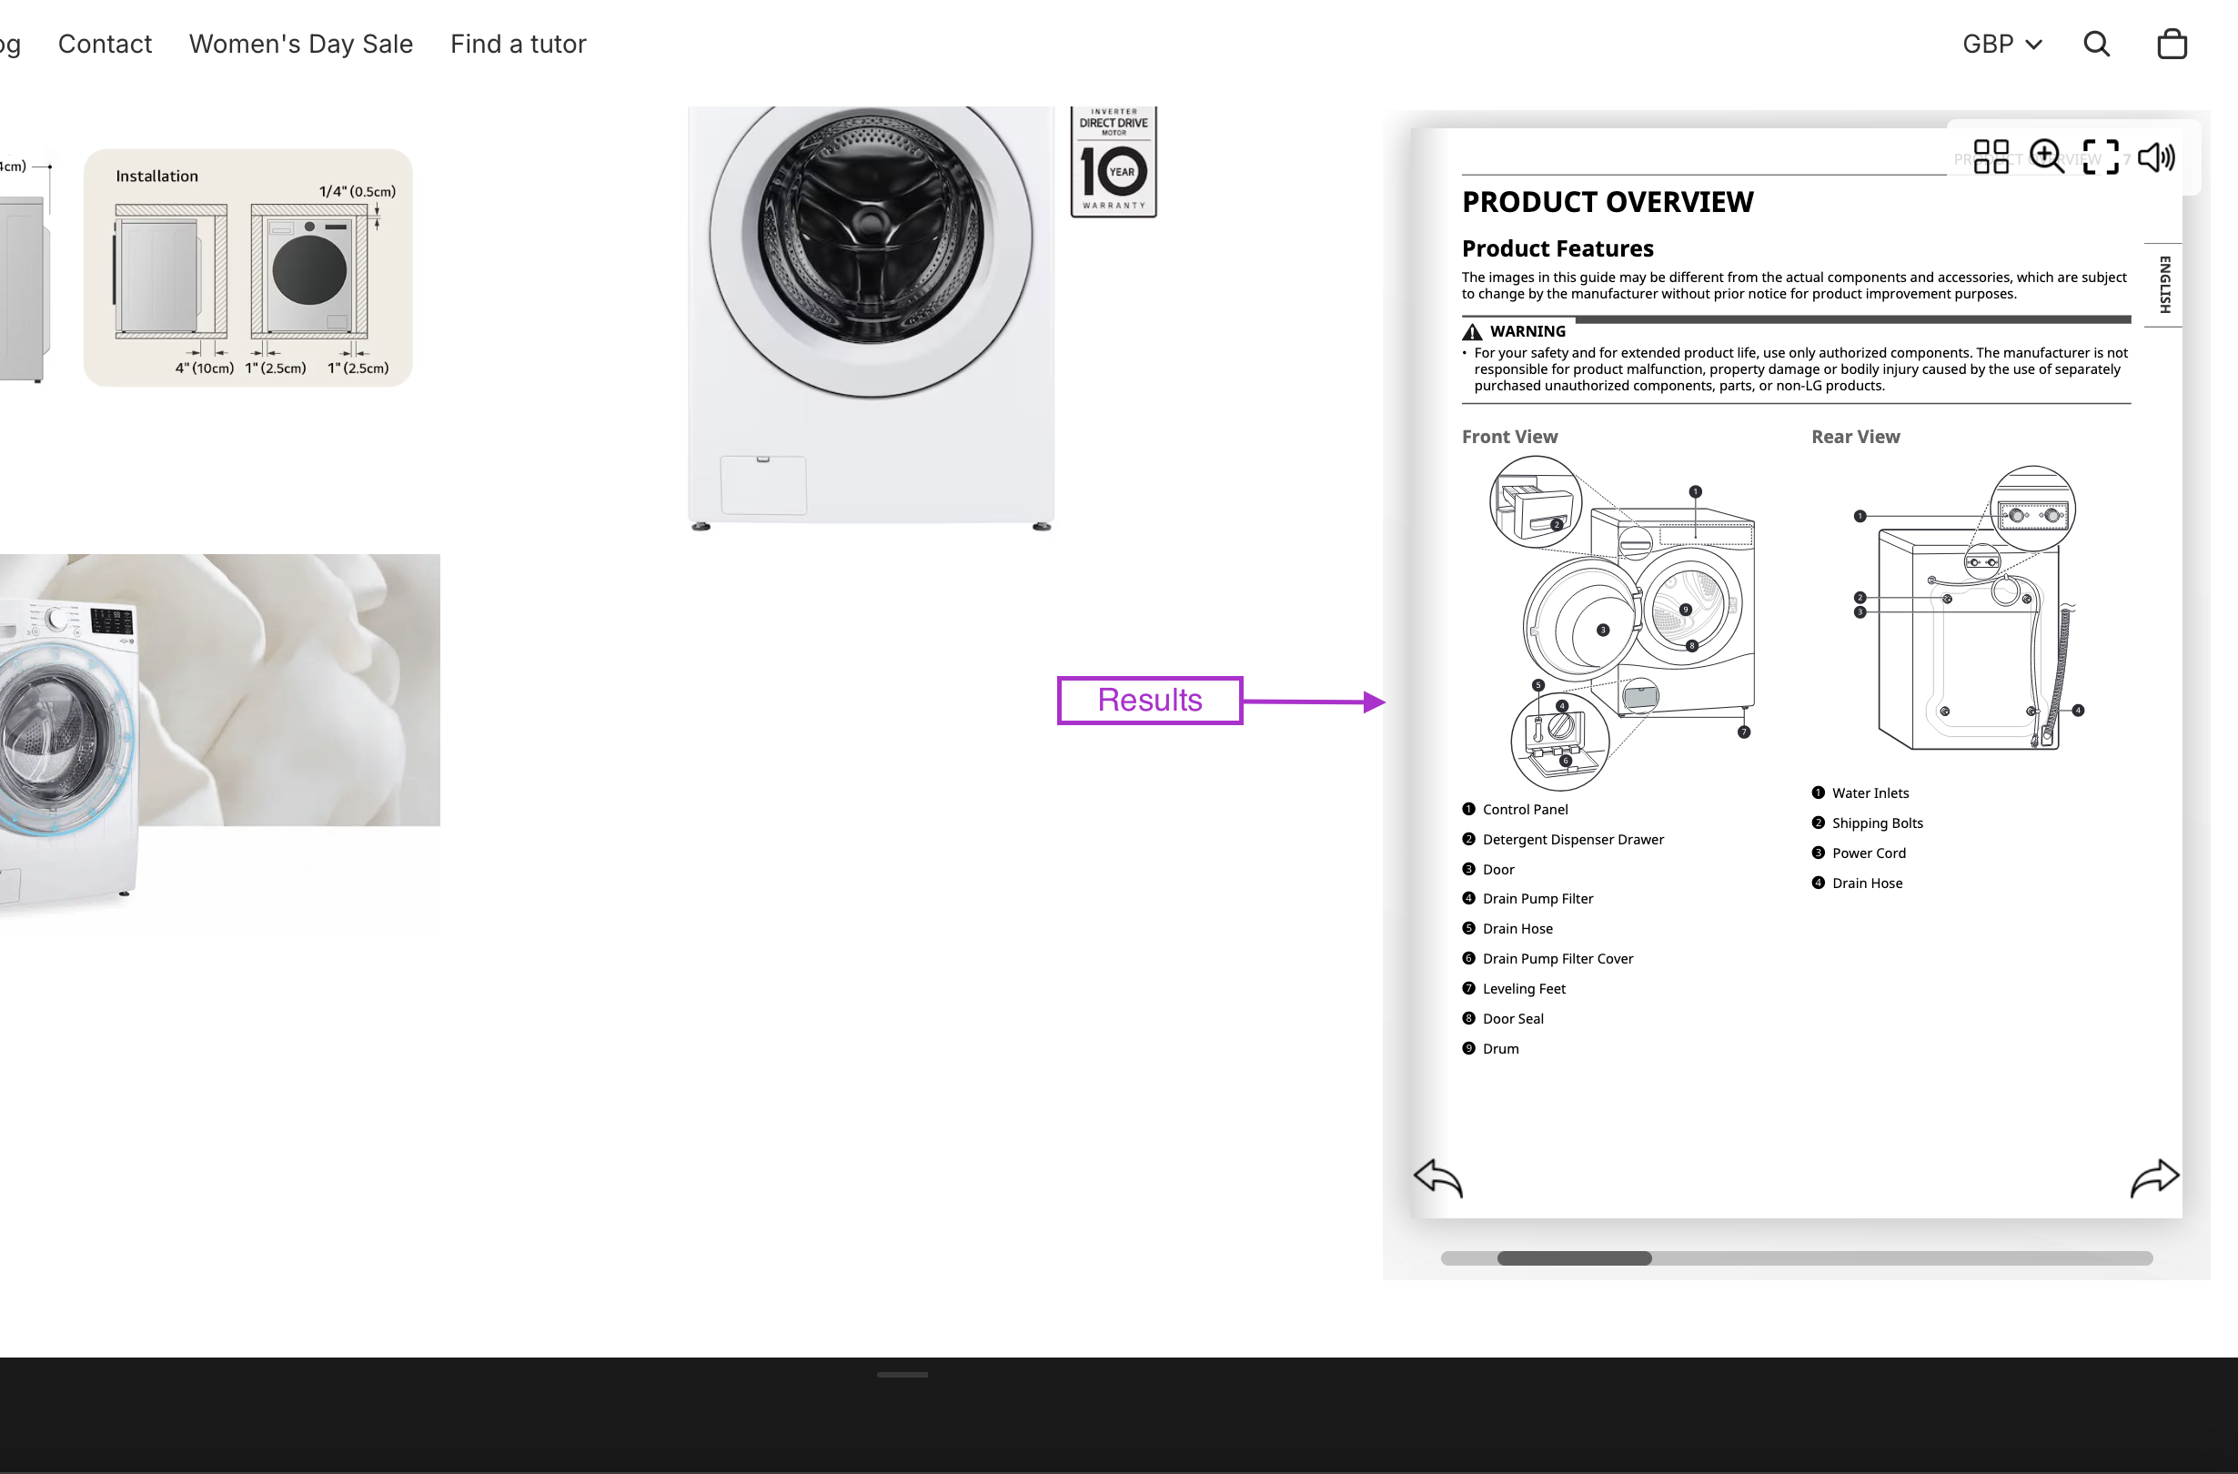Click the Door Seal legend entry
The width and height of the screenshot is (2238, 1474).
1503,1019
